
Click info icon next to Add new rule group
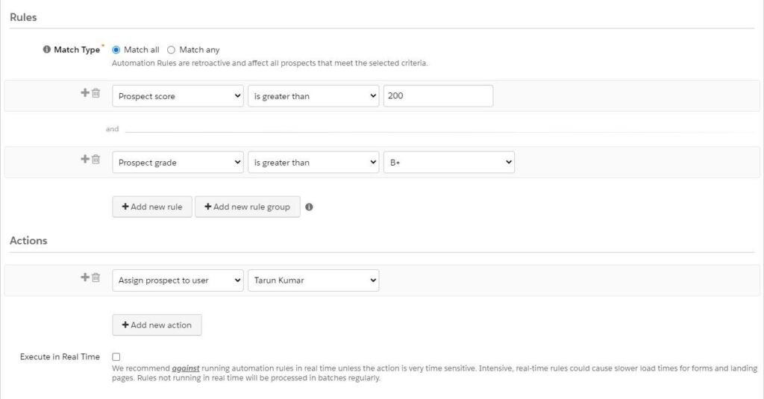(x=309, y=207)
